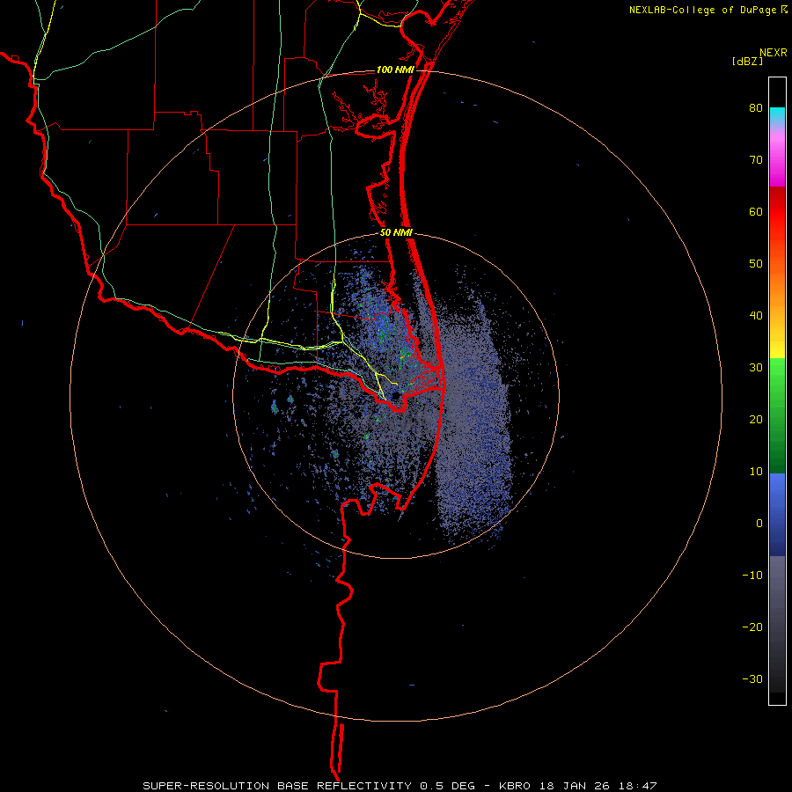Screen dimensions: 792x792
Task: Click the -10 dBZ scale label
Action: [752, 576]
